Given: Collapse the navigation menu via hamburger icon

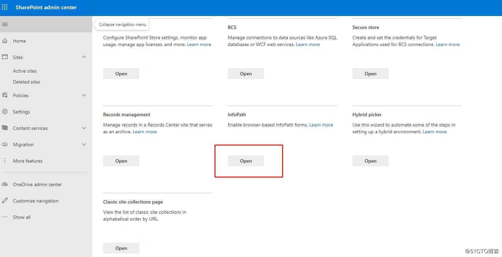Looking at the screenshot, I should (x=5, y=24).
